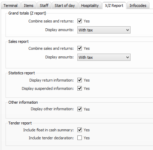Screen dimensions: 153x150
Task: Disable Include float in cash summary
Action: pyautogui.click(x=79, y=130)
